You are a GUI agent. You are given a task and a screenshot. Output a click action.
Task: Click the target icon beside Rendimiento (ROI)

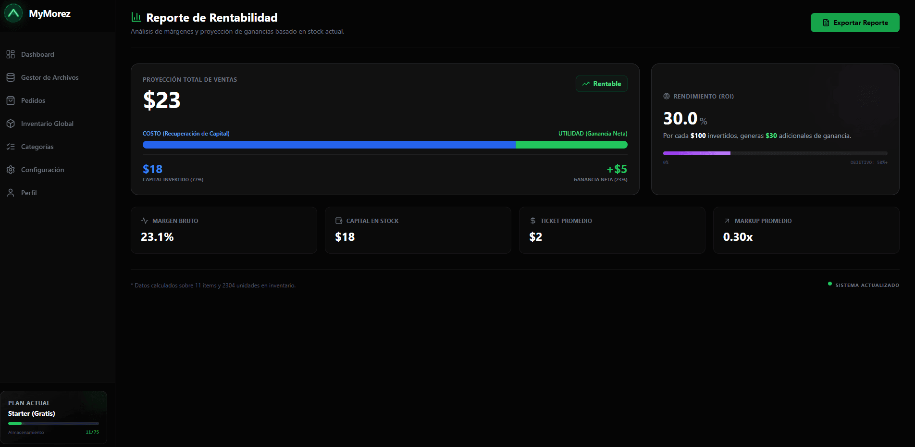667,96
